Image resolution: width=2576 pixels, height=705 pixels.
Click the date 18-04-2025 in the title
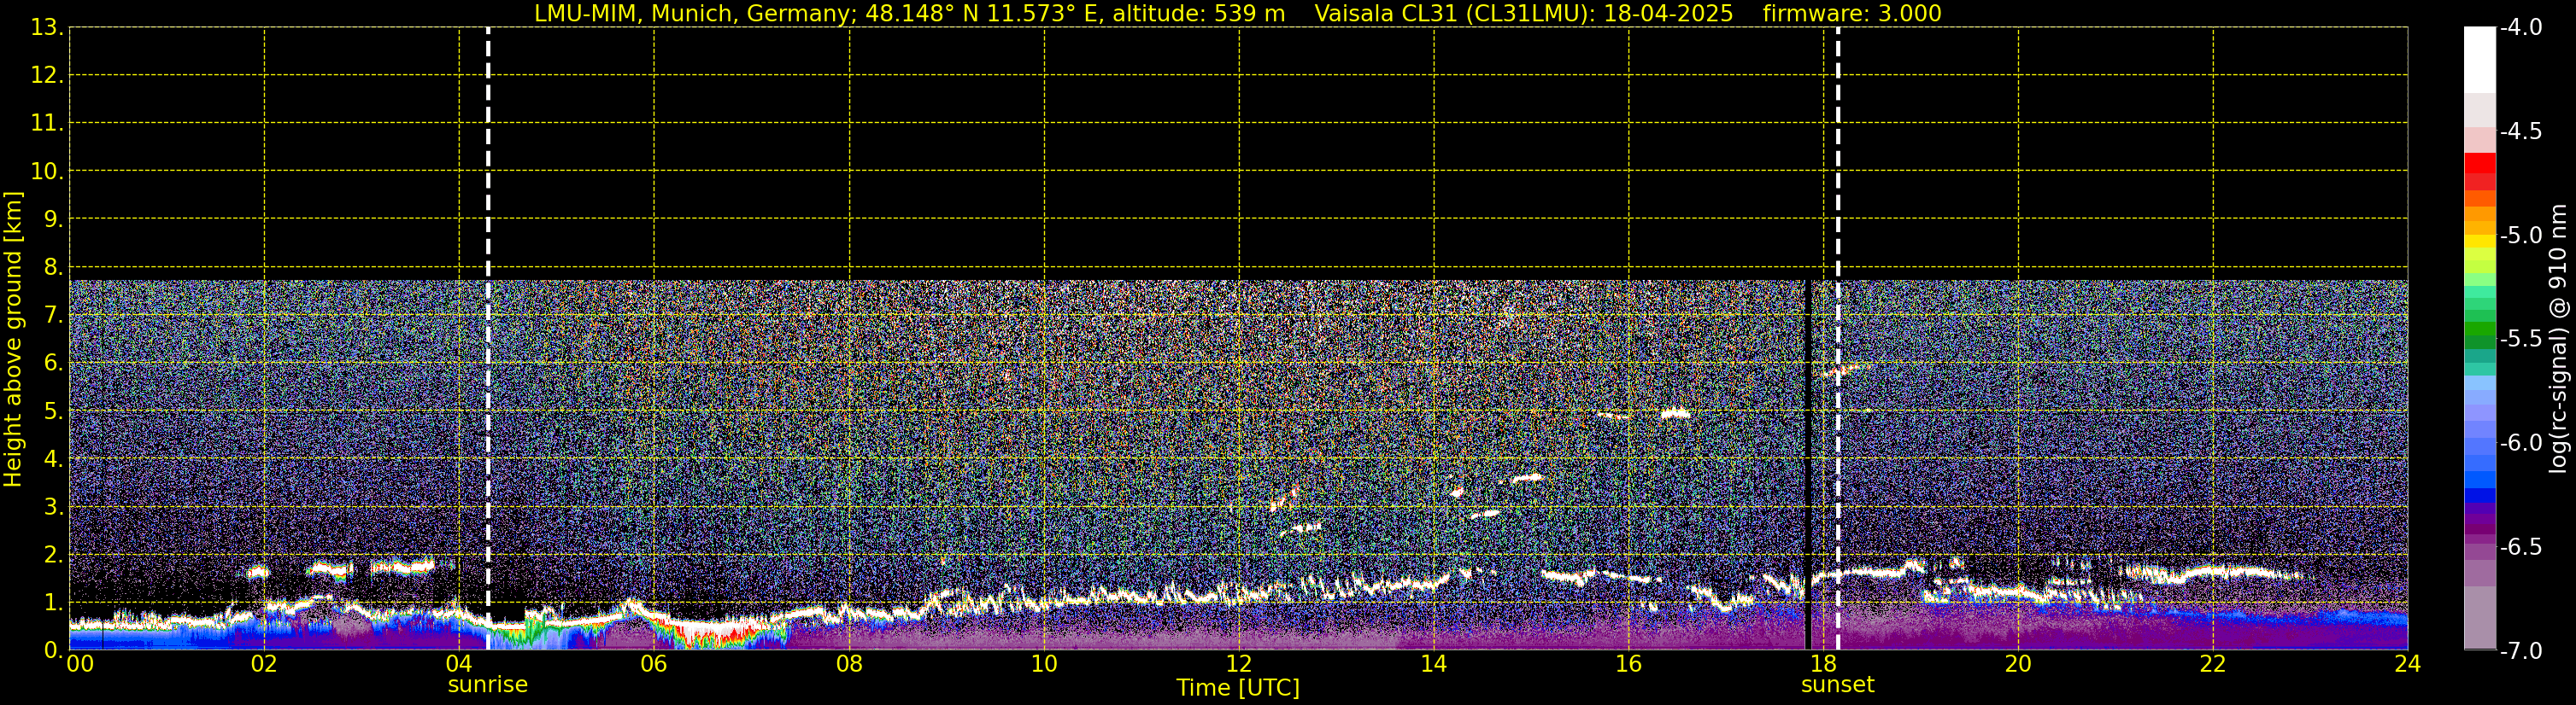pyautogui.click(x=1668, y=14)
